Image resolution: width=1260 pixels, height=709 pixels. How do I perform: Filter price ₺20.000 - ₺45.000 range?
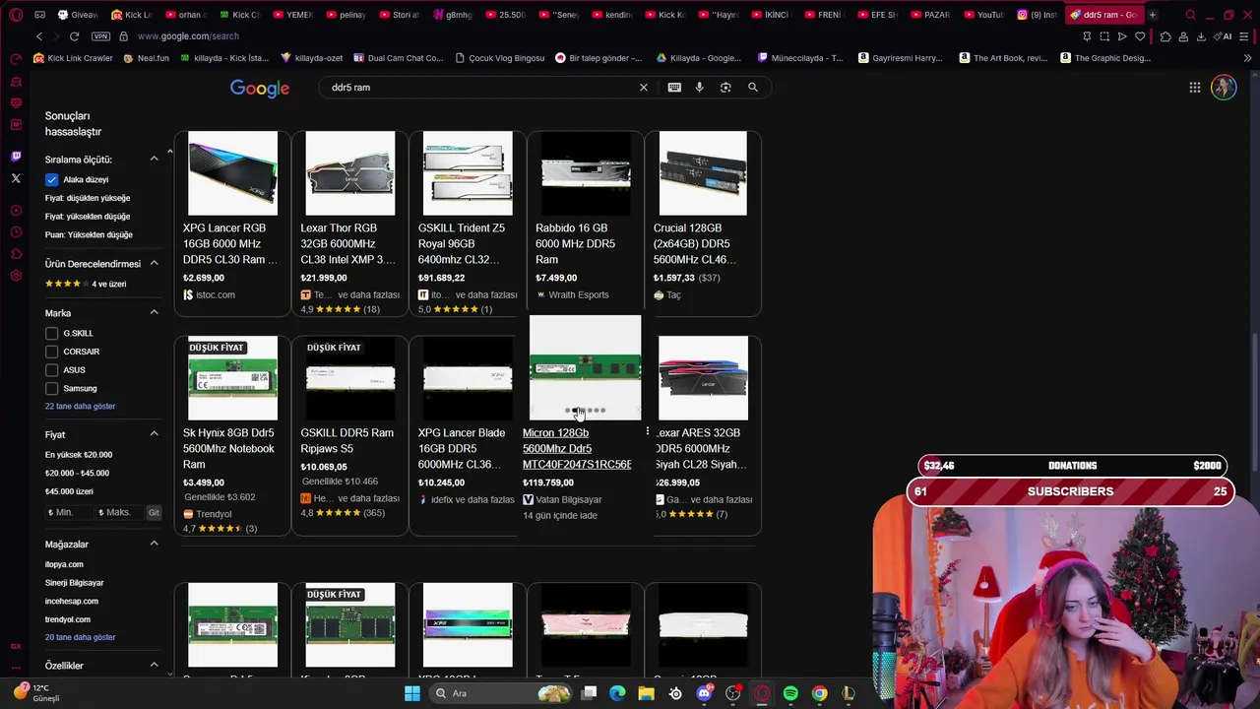click(x=77, y=473)
